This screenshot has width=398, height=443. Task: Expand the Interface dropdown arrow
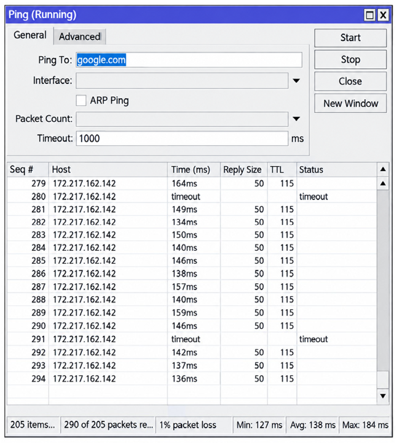coord(296,81)
